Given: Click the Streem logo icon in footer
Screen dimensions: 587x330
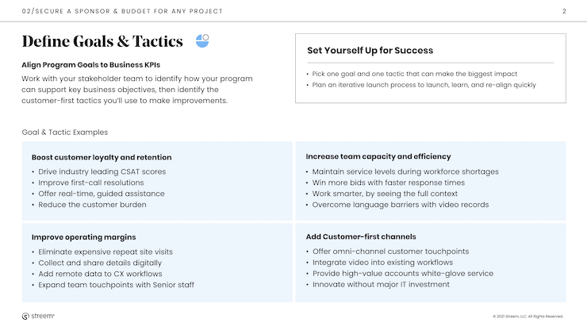Looking at the screenshot, I should [25, 317].
